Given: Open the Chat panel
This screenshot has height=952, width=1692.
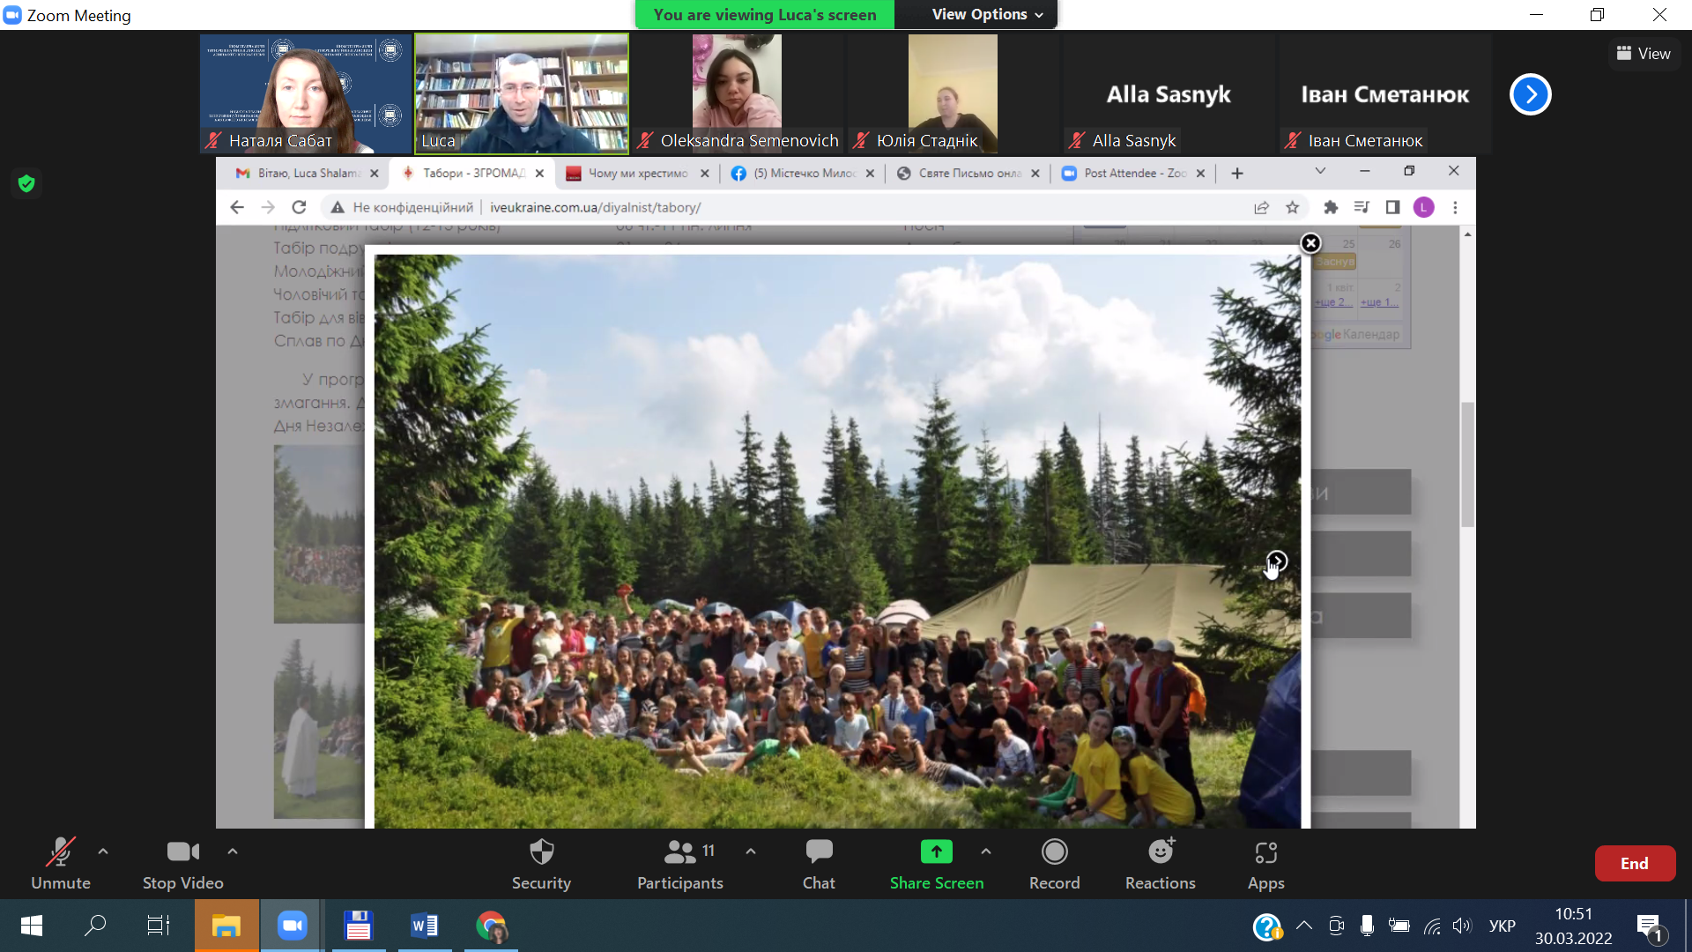Looking at the screenshot, I should (x=819, y=863).
